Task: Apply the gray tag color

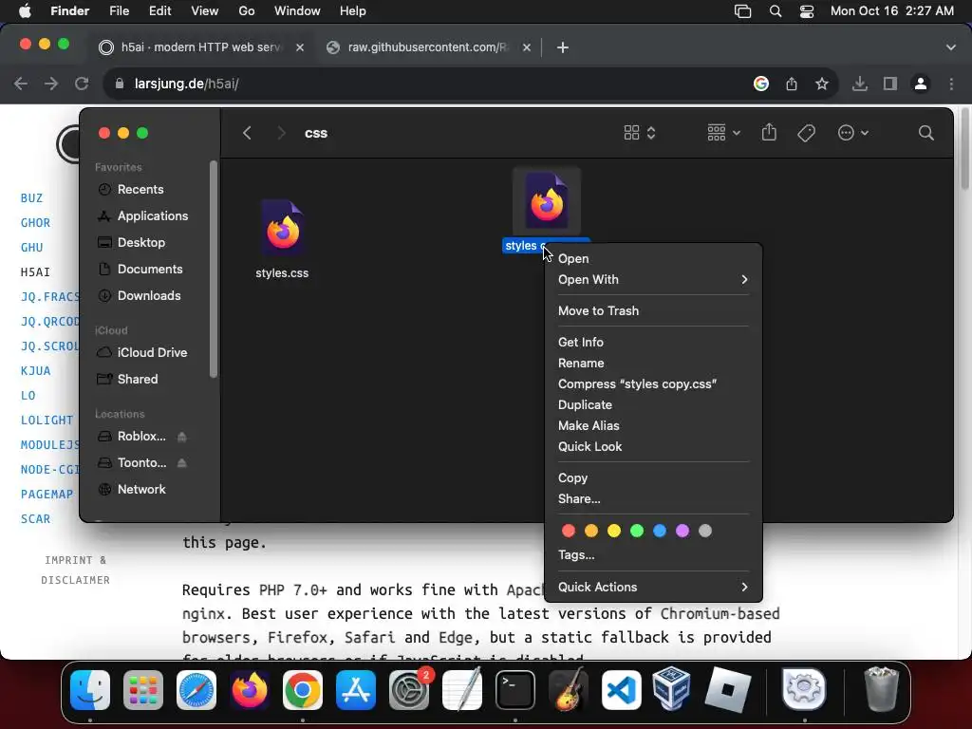Action: pos(705,531)
